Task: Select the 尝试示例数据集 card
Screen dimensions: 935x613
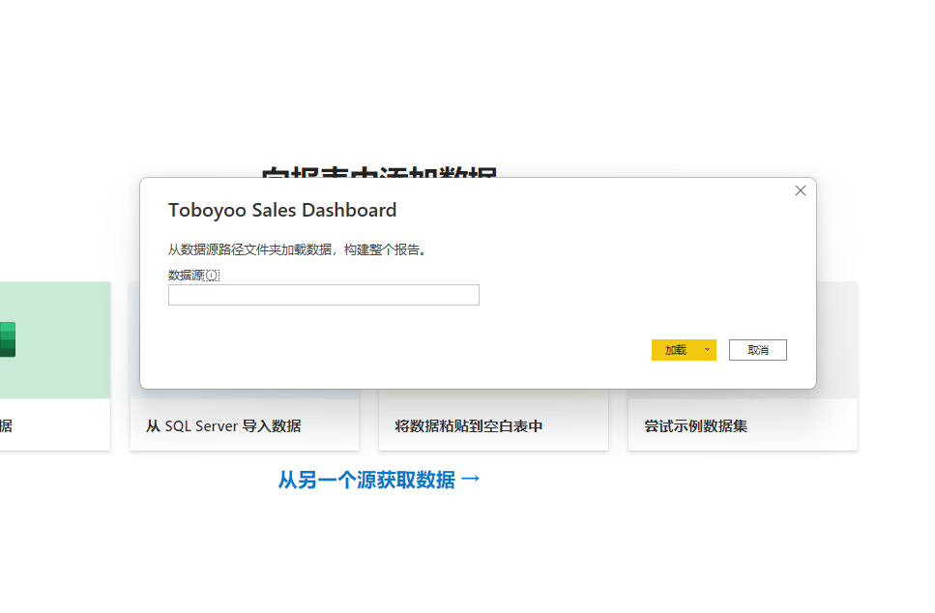Action: [x=743, y=424]
